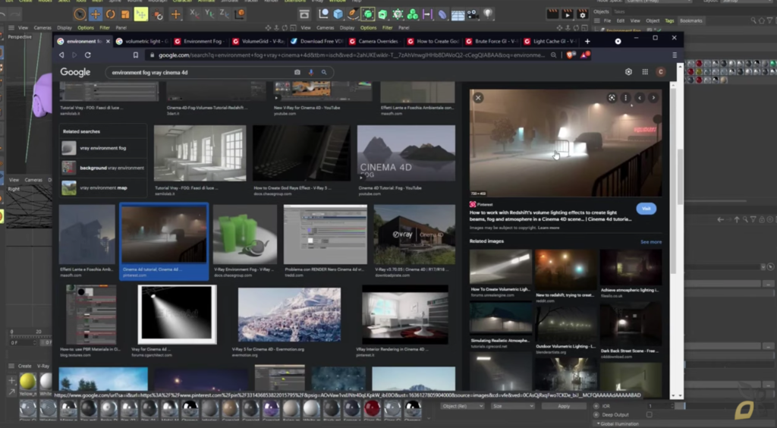The image size is (777, 428).
Task: Click Render View clapperboard icon in Cinema 4D
Action: (x=552, y=14)
